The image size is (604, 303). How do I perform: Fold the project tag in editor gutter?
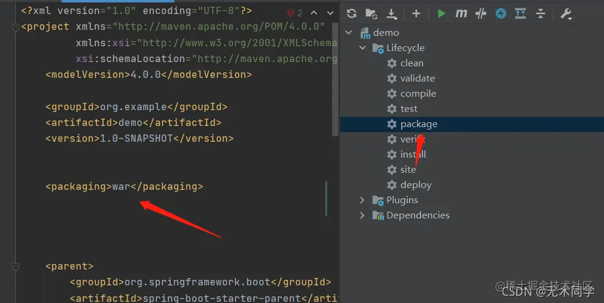click(x=16, y=27)
